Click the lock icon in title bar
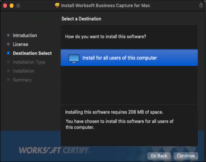This screenshot has height=162, width=206. click(201, 5)
